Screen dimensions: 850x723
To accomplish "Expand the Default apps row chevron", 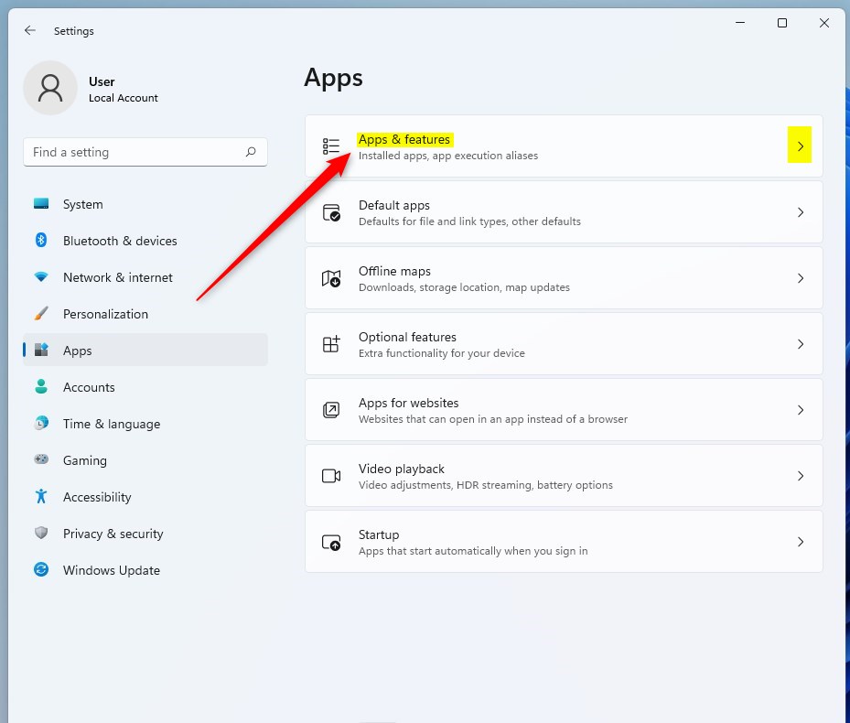I will [x=800, y=211].
